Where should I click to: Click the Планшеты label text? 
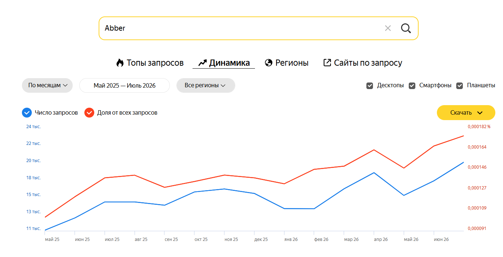pos(481,85)
